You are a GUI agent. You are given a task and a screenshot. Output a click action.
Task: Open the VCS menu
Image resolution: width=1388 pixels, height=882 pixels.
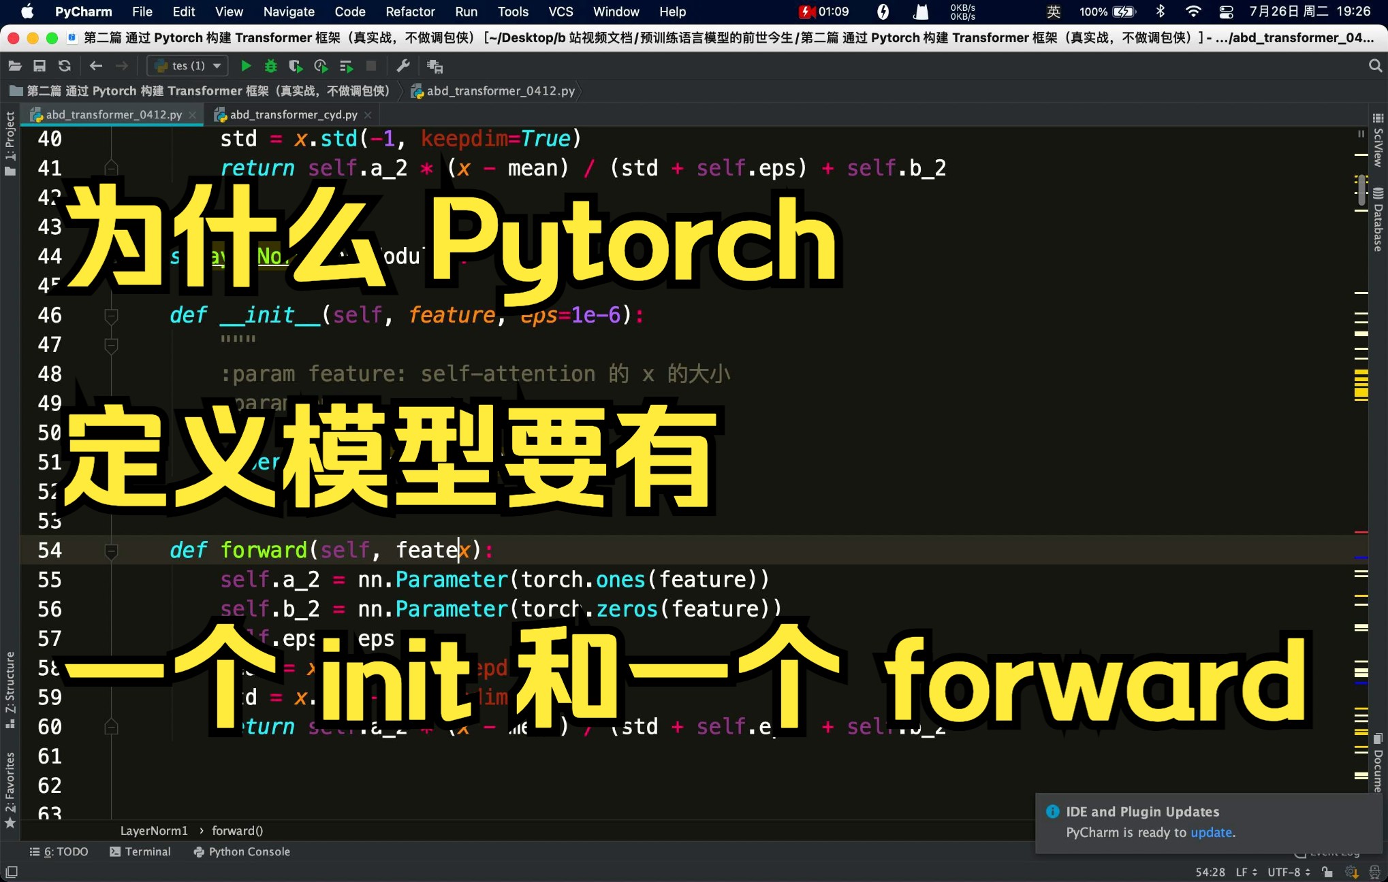[x=560, y=12]
